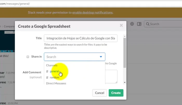Close the Create a Google Spreadsheet dialog
182x105 pixels.
click(121, 25)
